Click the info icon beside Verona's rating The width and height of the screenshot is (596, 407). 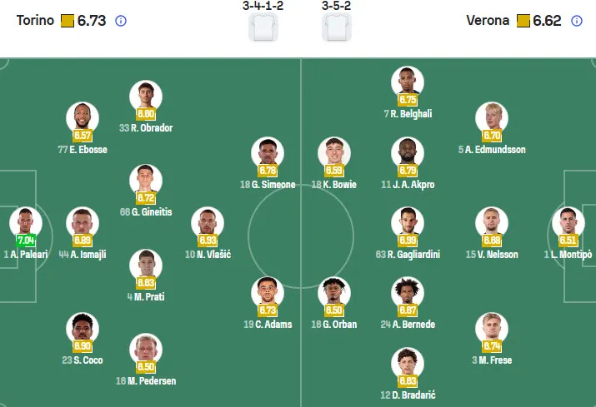click(x=577, y=21)
